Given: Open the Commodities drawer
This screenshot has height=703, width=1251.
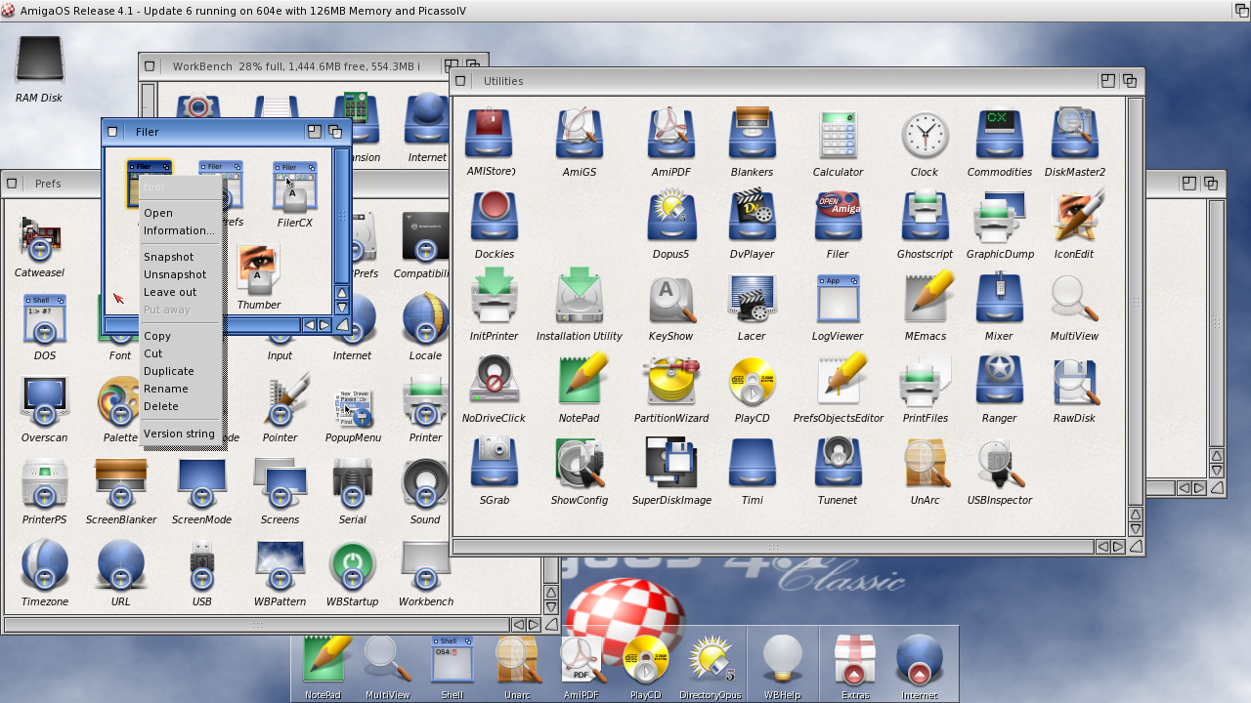Looking at the screenshot, I should pos(1000,134).
